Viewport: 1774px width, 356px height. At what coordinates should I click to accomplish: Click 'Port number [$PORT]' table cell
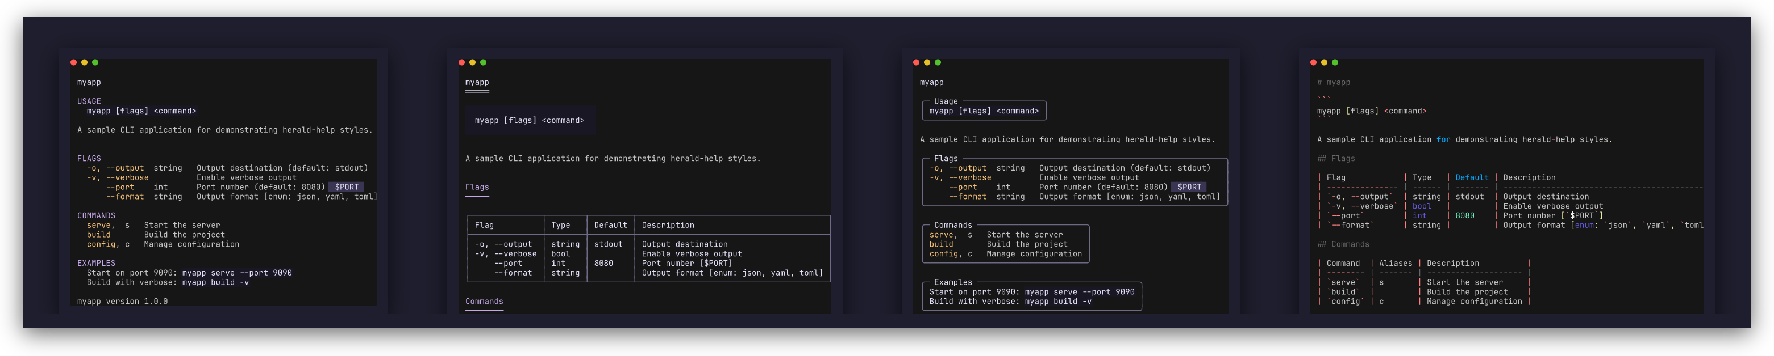[688, 263]
